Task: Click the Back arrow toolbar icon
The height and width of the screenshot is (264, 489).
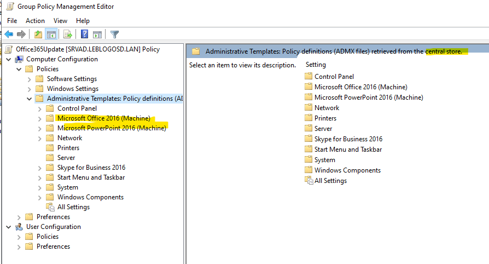Action: (9, 34)
